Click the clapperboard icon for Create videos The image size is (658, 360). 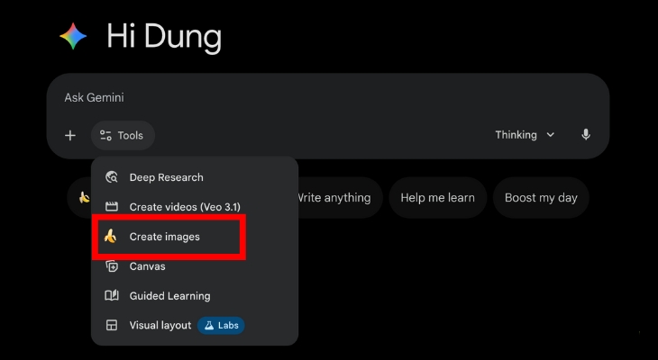pos(112,207)
